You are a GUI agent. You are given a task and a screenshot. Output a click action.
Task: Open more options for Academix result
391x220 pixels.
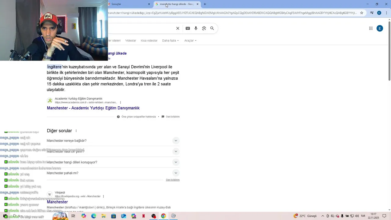point(121,102)
